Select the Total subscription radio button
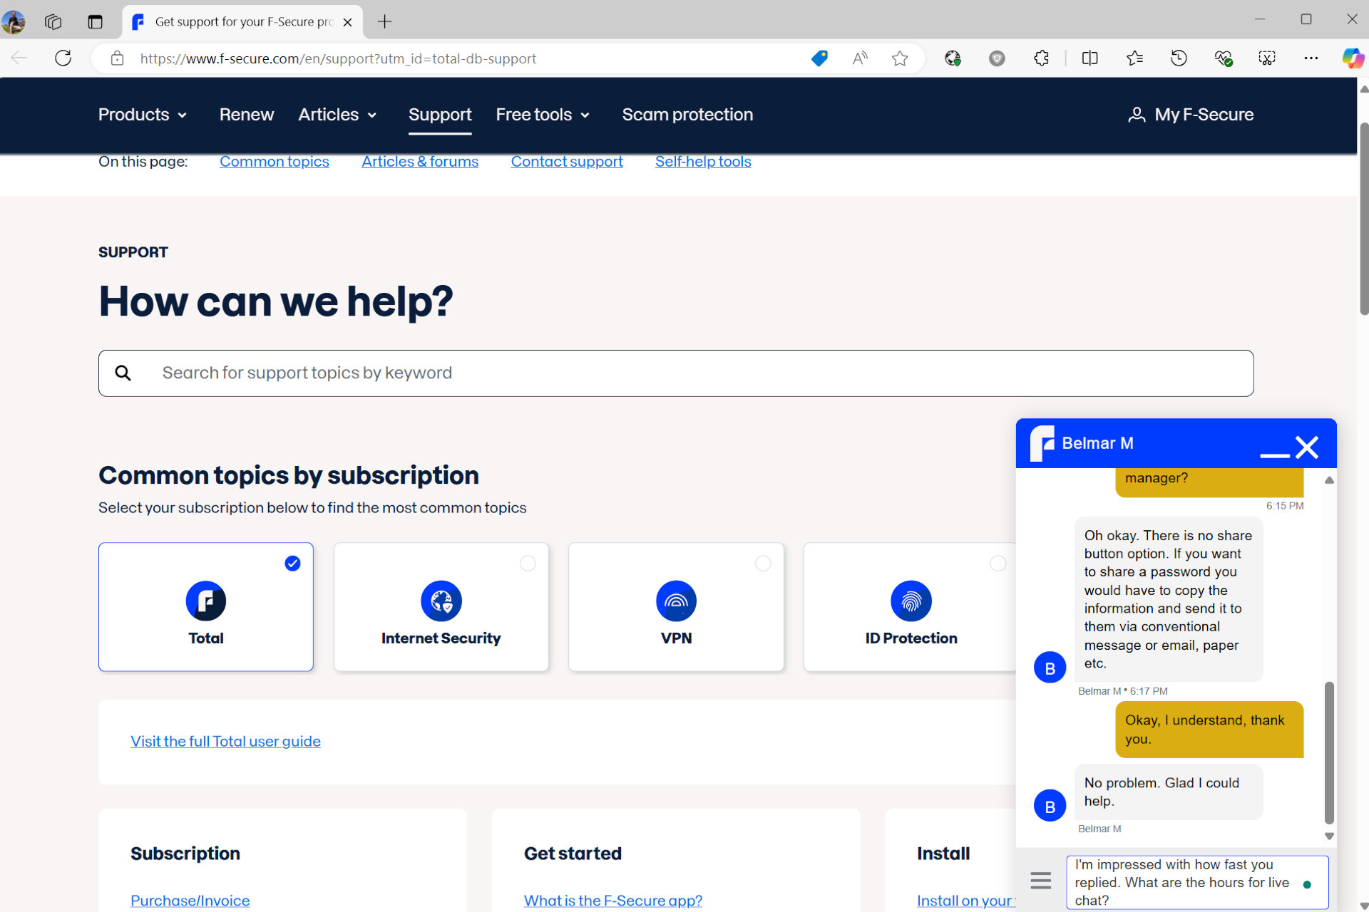This screenshot has width=1369, height=912. 293,564
